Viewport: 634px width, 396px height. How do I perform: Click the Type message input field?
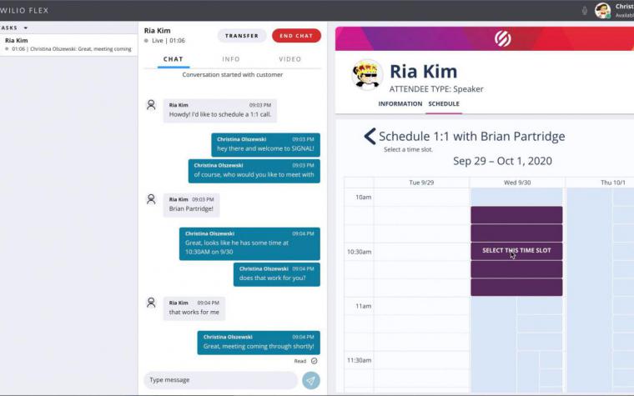221,380
